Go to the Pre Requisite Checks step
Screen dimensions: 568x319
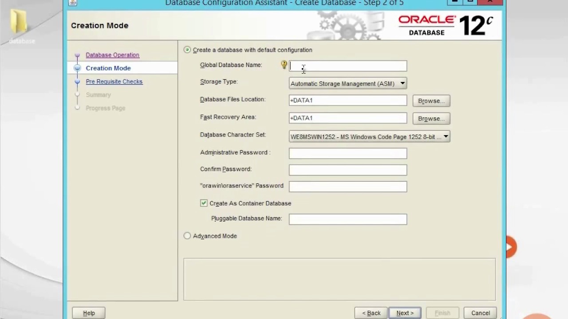[x=114, y=82]
